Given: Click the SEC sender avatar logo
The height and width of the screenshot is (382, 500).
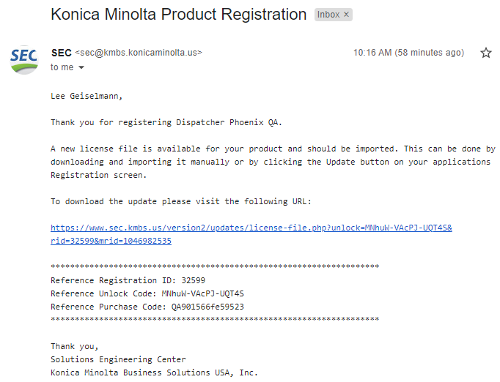Looking at the screenshot, I should point(24,59).
